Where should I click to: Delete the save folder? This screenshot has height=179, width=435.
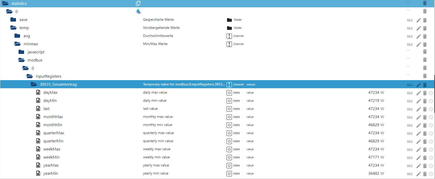click(425, 20)
